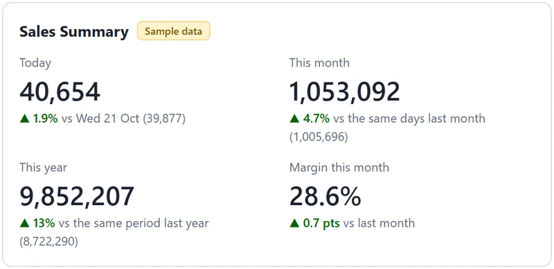The image size is (554, 269).
Task: Click the green arrow beside 13%
Action: (x=24, y=223)
